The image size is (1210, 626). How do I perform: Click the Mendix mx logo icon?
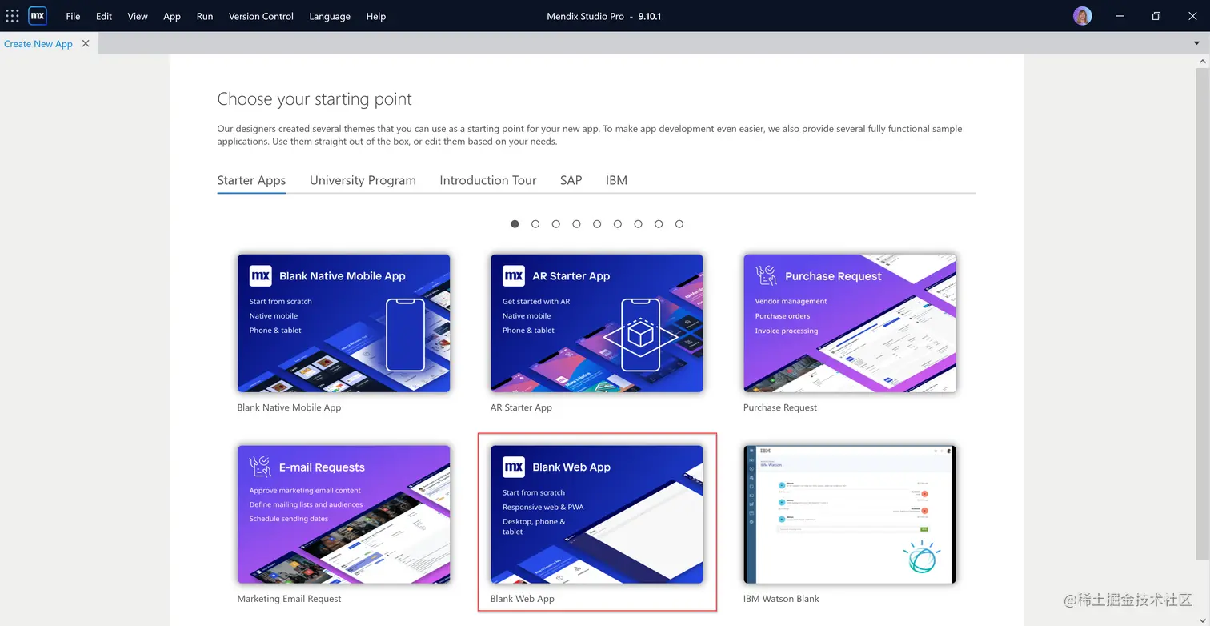coord(38,16)
